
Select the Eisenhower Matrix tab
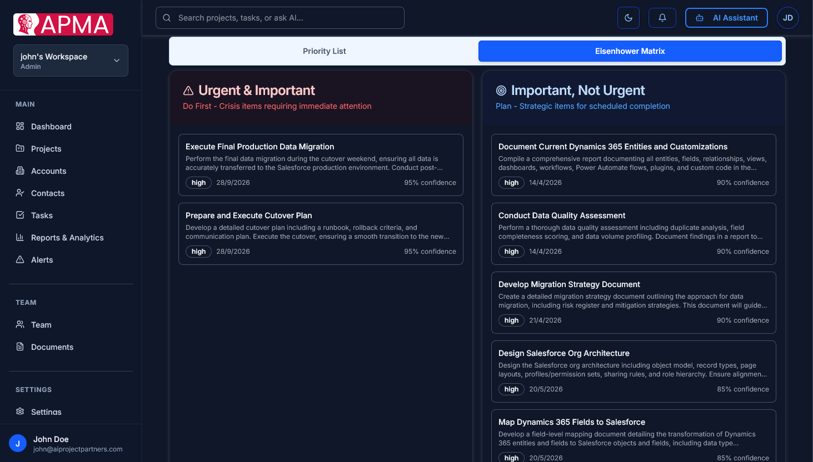click(x=630, y=51)
